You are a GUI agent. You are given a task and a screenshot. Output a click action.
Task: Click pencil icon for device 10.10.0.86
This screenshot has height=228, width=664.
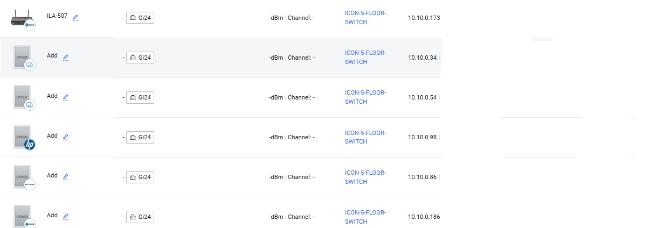pos(66,177)
